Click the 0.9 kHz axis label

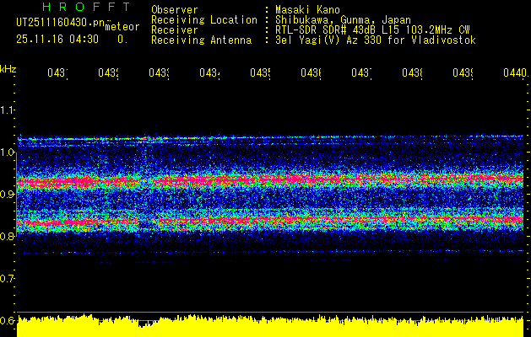[x=7, y=194]
